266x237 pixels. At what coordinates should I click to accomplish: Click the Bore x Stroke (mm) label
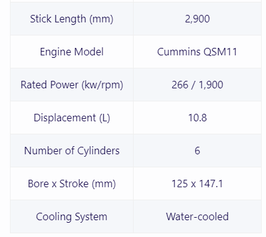click(x=71, y=184)
